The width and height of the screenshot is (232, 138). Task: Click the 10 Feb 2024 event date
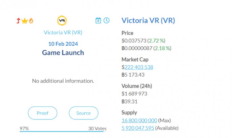63,44
